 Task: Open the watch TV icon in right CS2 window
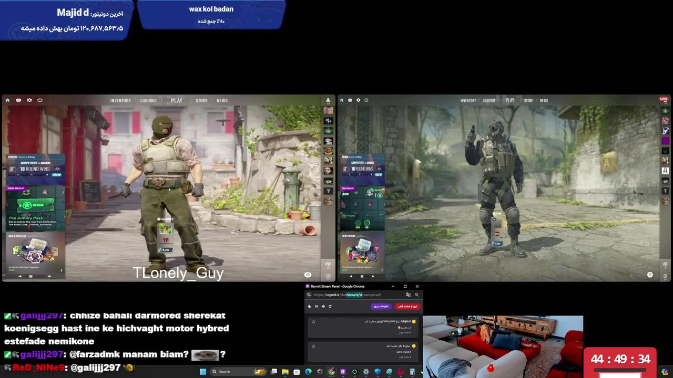(350, 100)
